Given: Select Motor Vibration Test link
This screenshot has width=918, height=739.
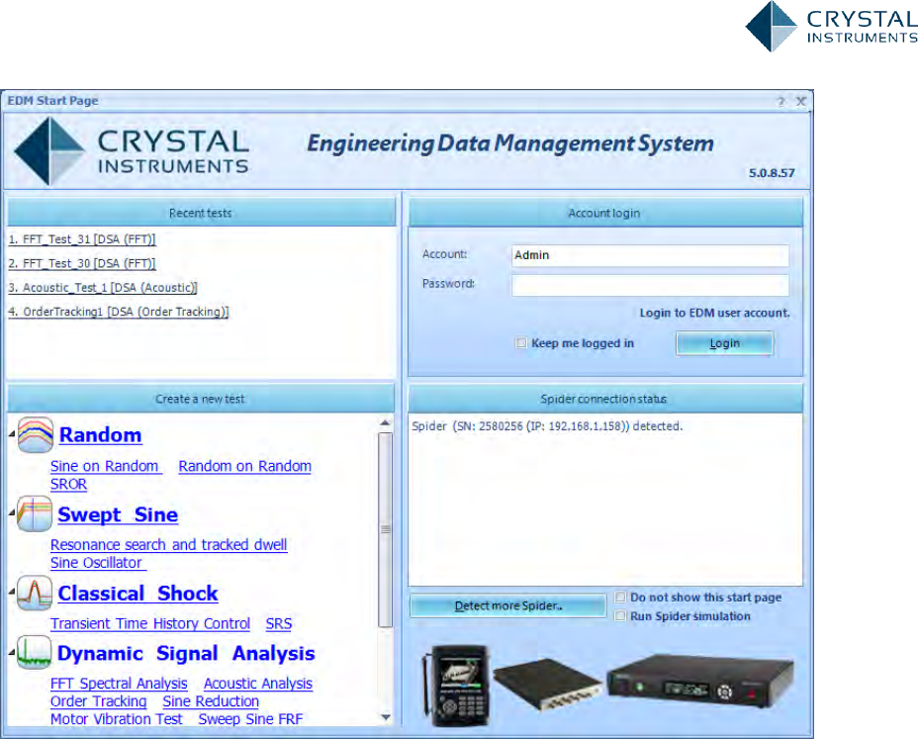Looking at the screenshot, I should pyautogui.click(x=117, y=719).
